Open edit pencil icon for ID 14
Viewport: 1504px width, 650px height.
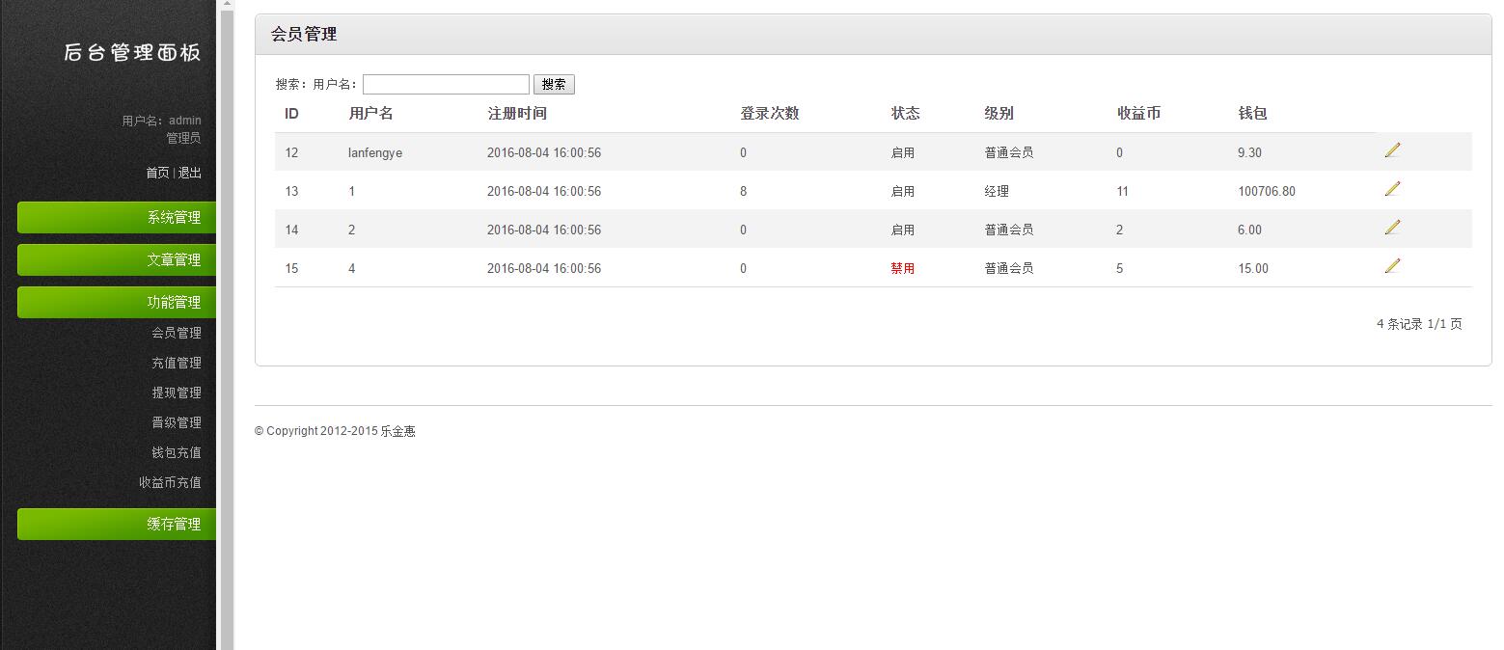click(1391, 228)
